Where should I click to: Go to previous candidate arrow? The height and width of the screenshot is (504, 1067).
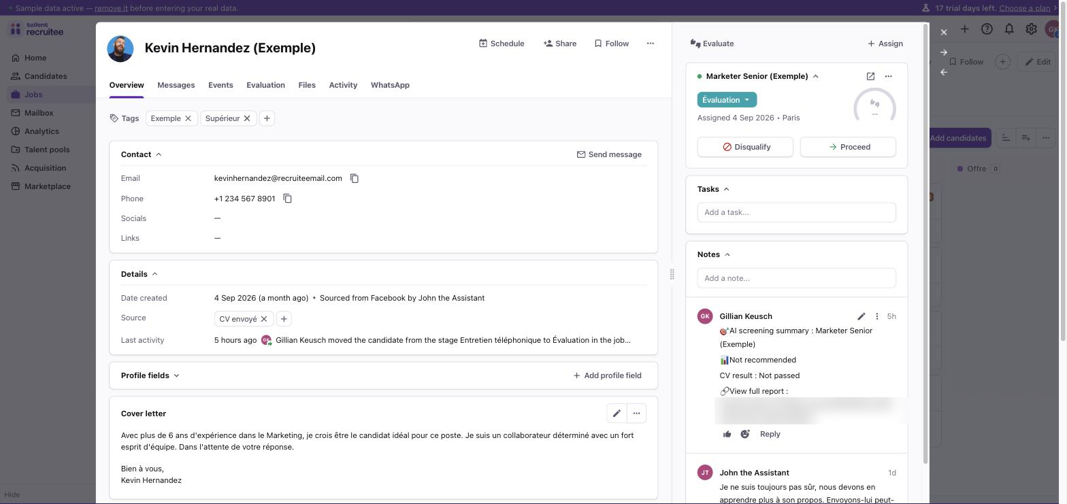point(944,72)
